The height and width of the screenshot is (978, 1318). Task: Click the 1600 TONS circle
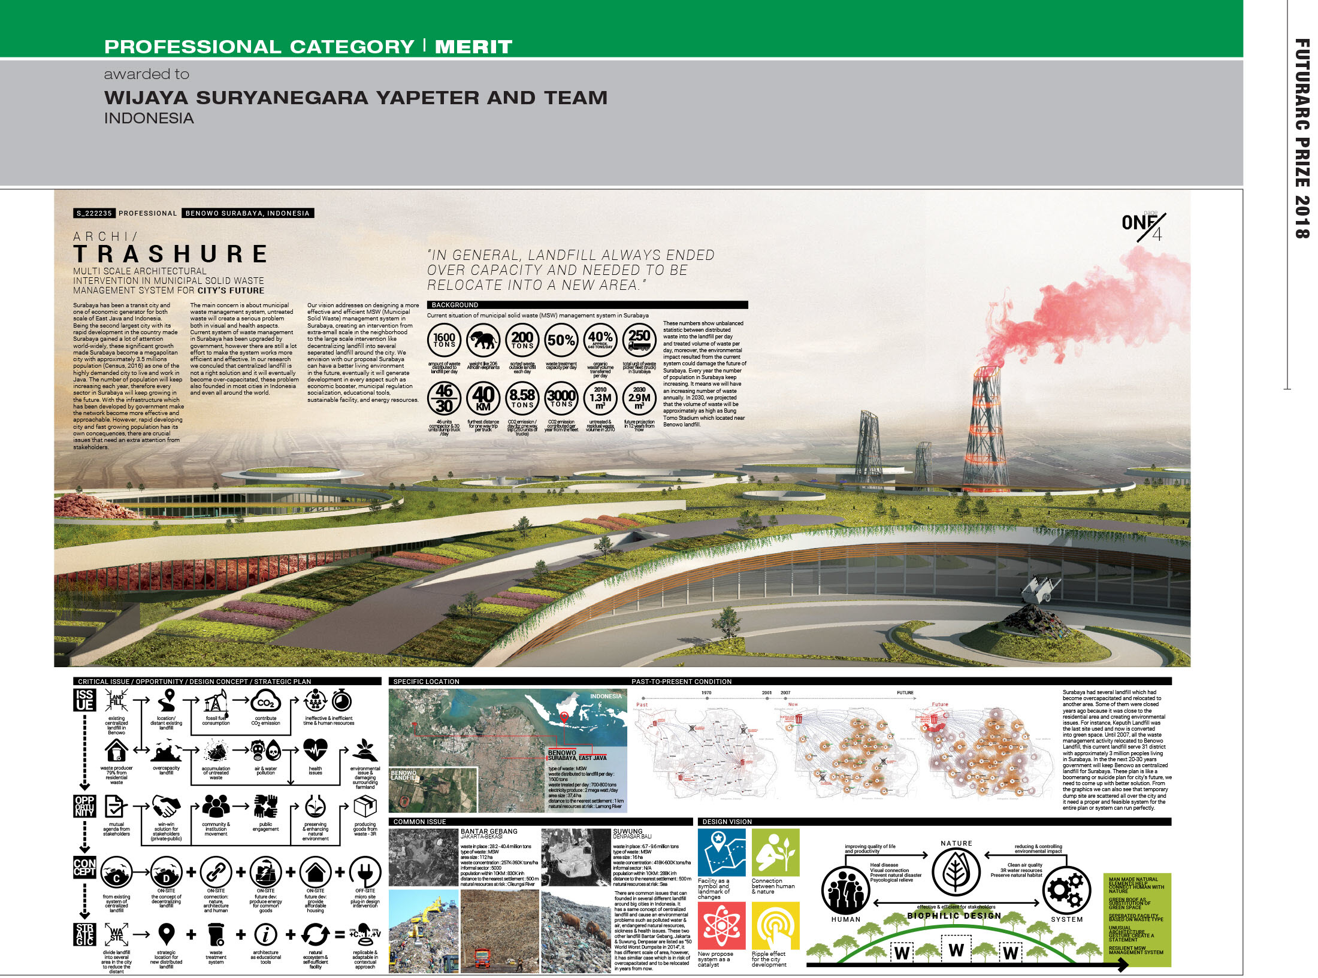point(444,341)
